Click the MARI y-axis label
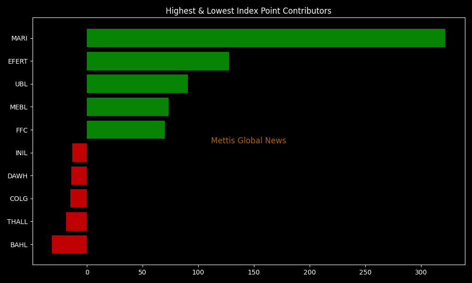This screenshot has height=283, width=472. point(19,38)
